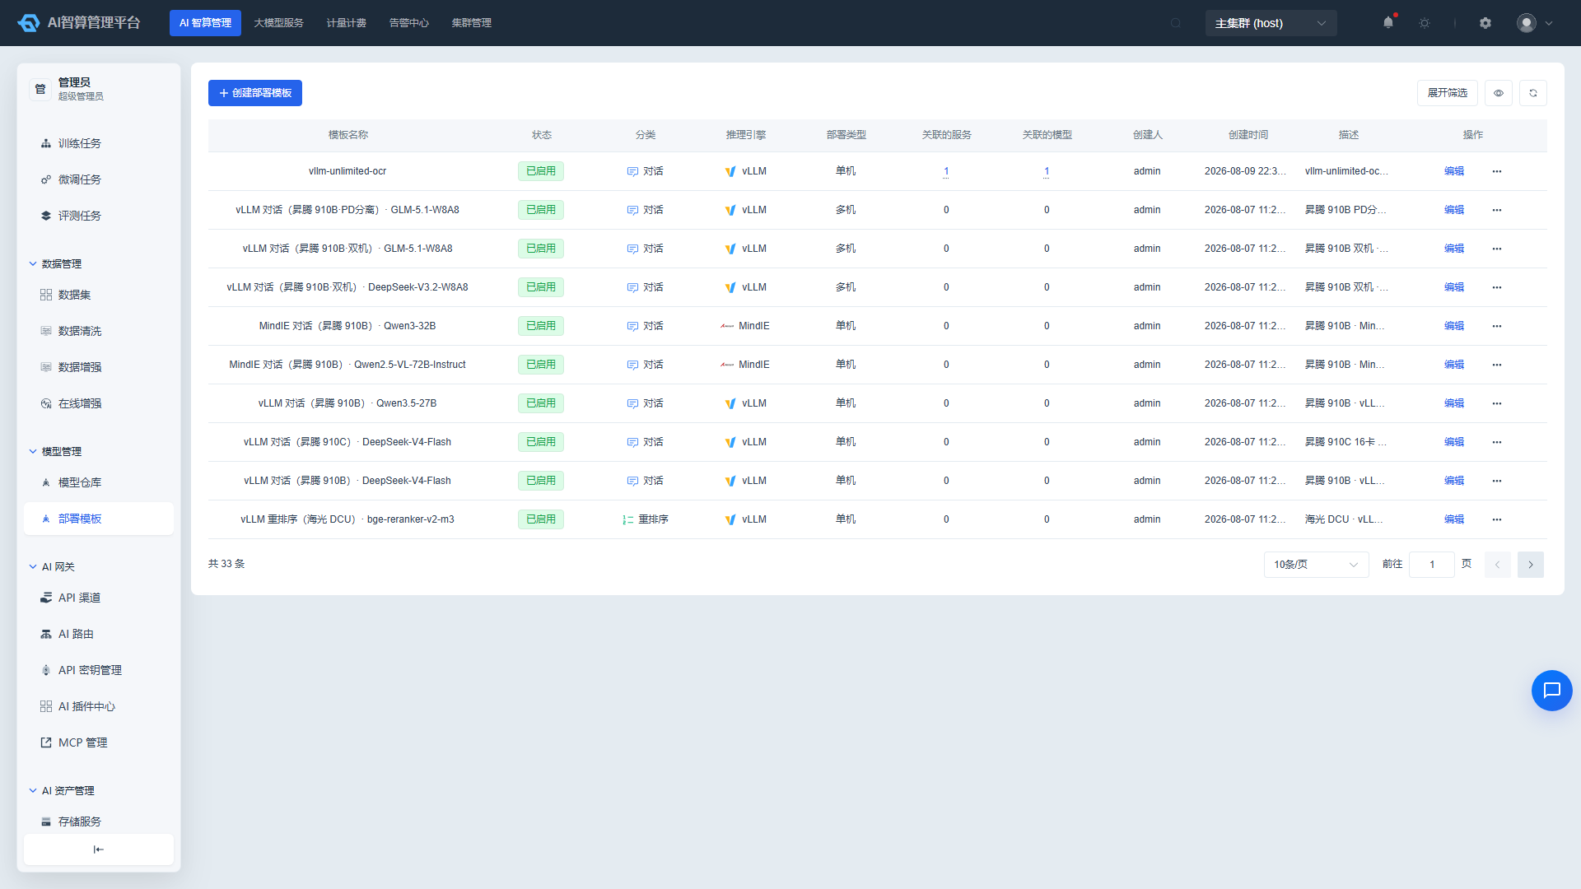Go to the next page

[x=1531, y=565]
